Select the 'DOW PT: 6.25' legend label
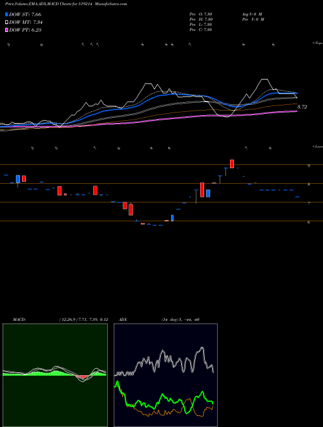Image resolution: width=323 pixels, height=427 pixels. (x=25, y=30)
